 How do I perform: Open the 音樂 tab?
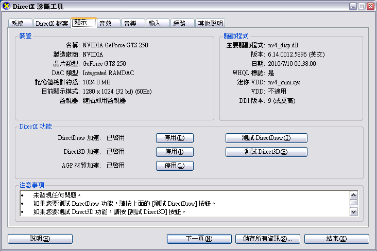[133, 23]
